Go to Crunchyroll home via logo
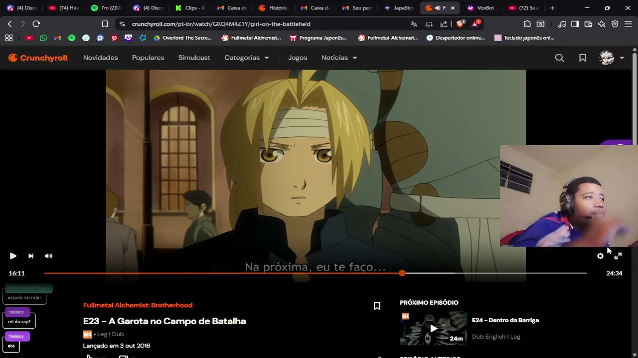This screenshot has width=638, height=358. pyautogui.click(x=38, y=58)
